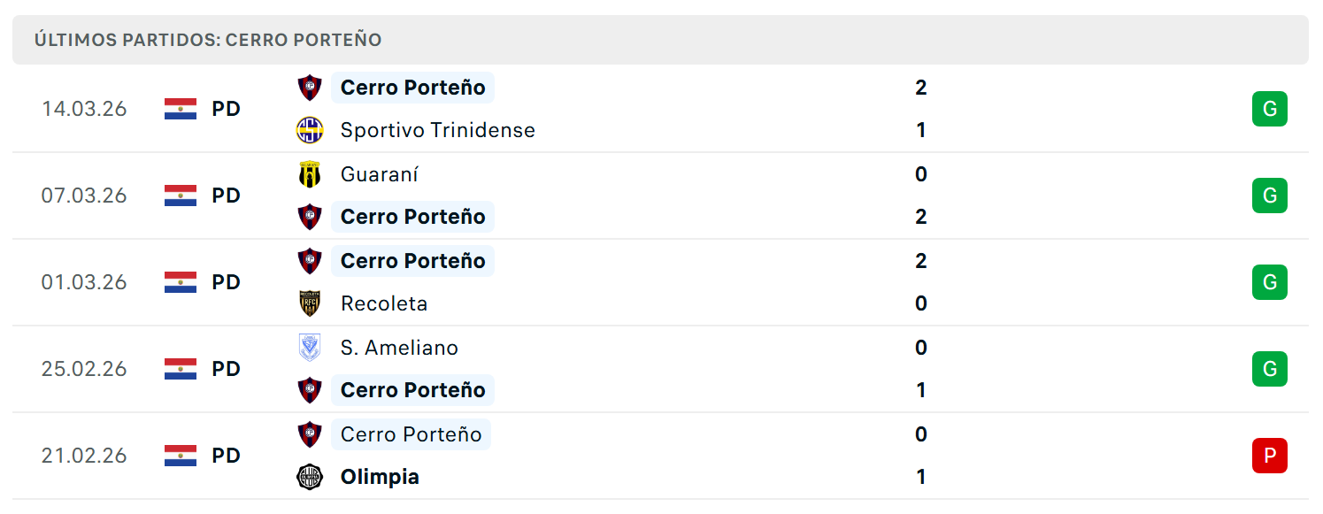The height and width of the screenshot is (514, 1323).
Task: Open the Guaraní team link
Action: click(380, 174)
